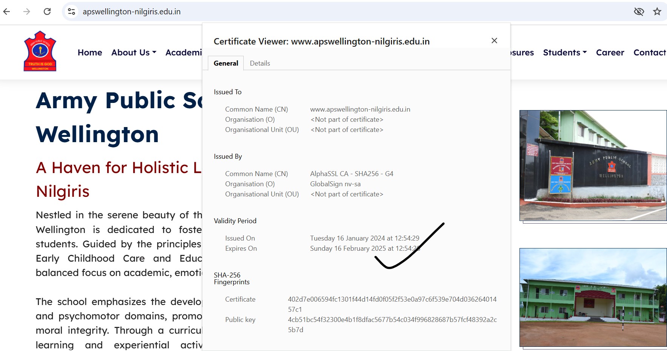This screenshot has height=351, width=667.
Task: Select the General tab
Action: (x=226, y=63)
